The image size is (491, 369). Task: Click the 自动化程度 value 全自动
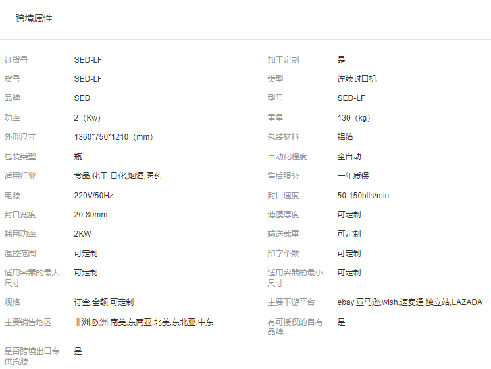[349, 157]
